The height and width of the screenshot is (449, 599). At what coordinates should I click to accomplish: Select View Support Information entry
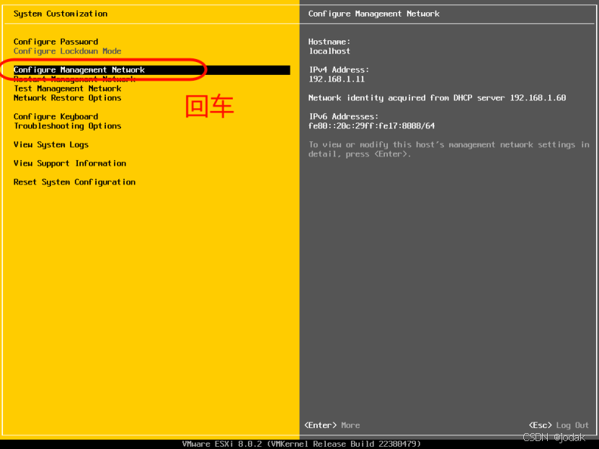tap(69, 164)
